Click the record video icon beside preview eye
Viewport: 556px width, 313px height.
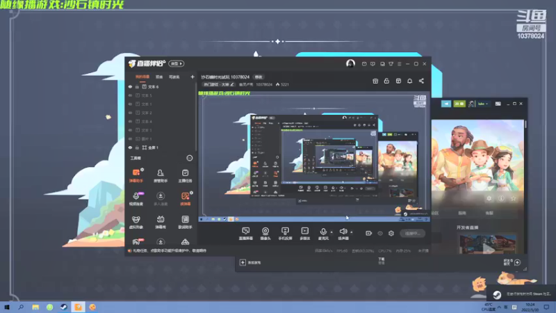point(369,233)
